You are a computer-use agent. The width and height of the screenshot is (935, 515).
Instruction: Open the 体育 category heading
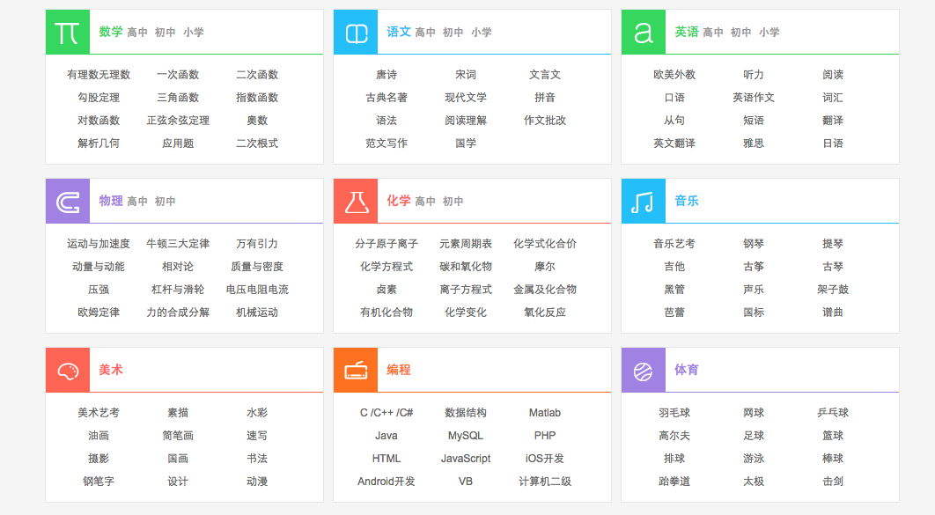(x=687, y=370)
